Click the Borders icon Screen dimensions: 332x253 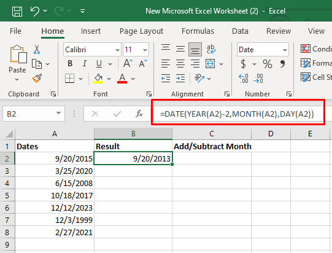click(x=70, y=79)
